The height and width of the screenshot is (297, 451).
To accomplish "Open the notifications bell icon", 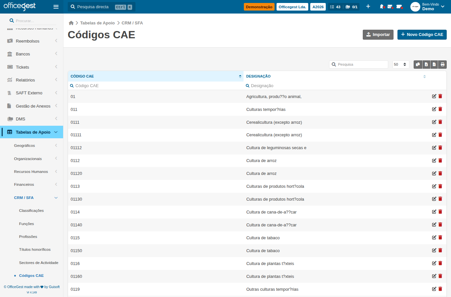I will (x=382, y=7).
